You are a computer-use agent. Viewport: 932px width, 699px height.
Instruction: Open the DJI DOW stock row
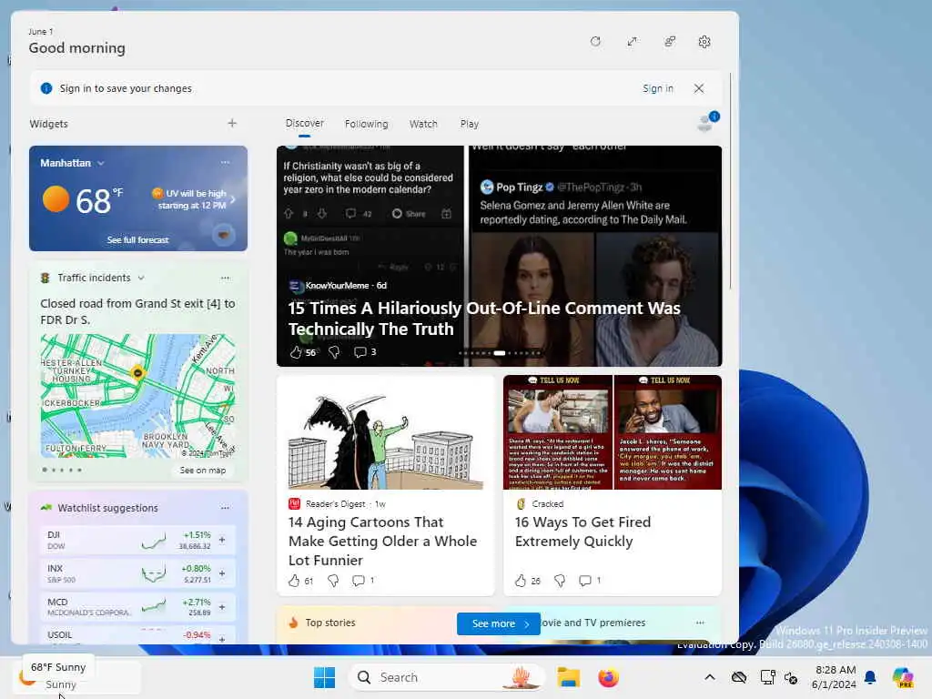coord(138,540)
